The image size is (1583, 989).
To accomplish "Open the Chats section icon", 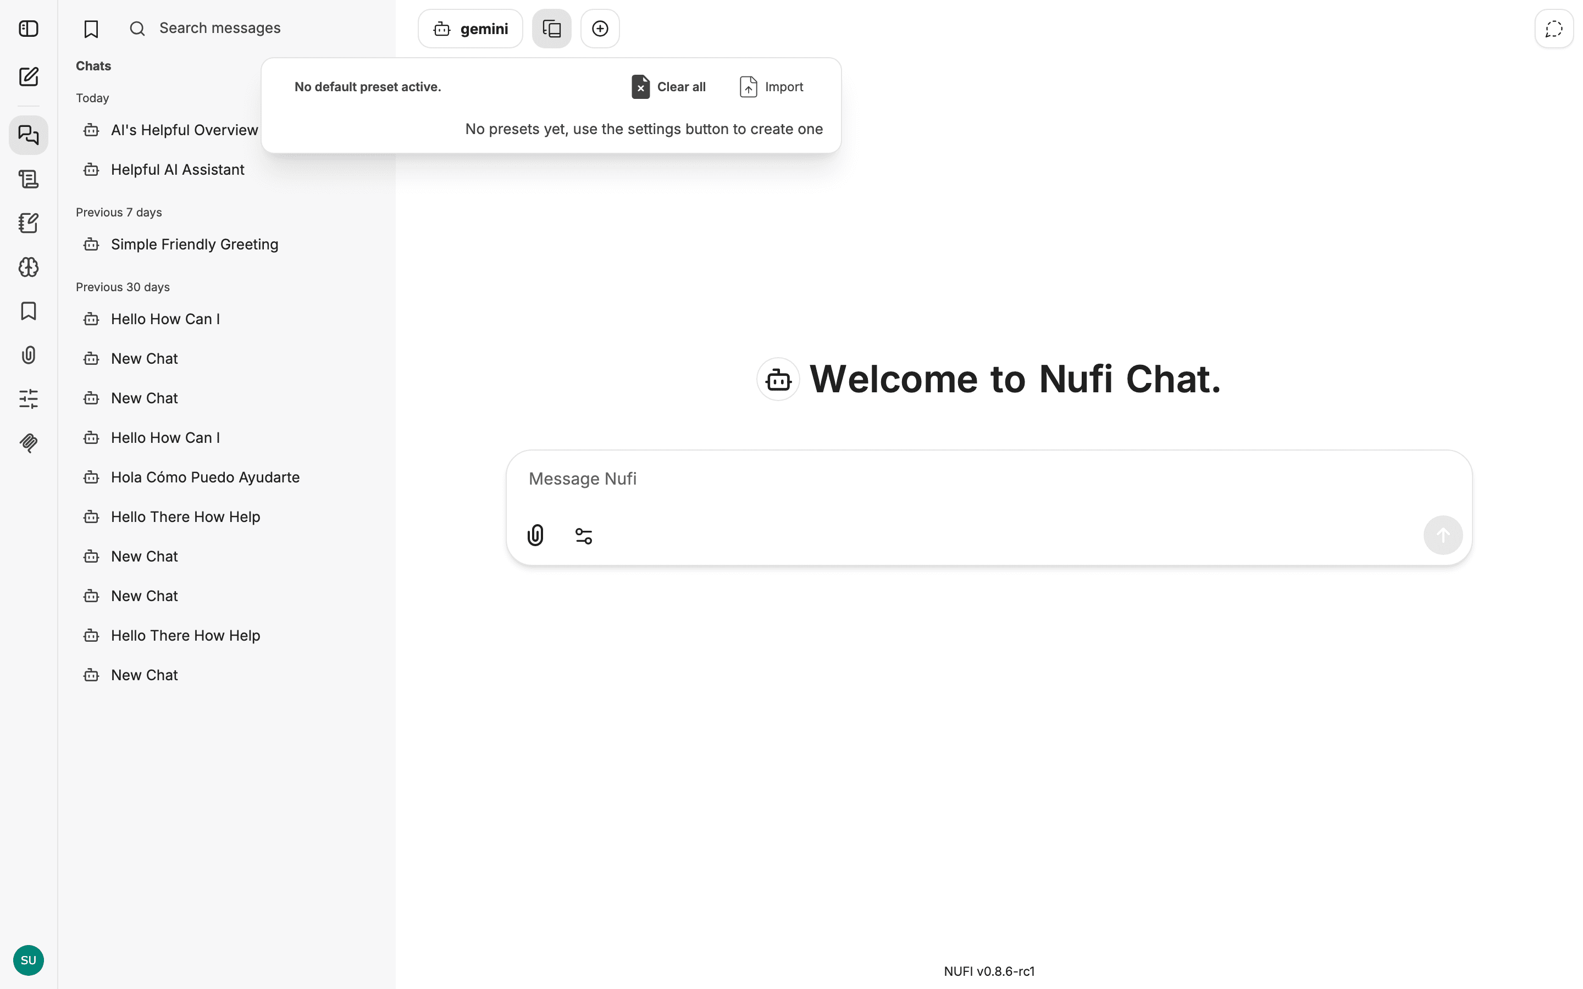I will click(x=28, y=135).
